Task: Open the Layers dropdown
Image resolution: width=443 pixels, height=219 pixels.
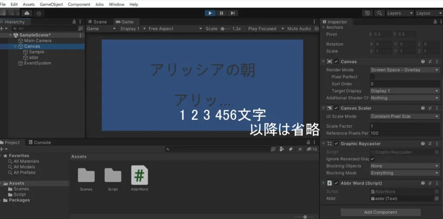Action: (x=399, y=13)
